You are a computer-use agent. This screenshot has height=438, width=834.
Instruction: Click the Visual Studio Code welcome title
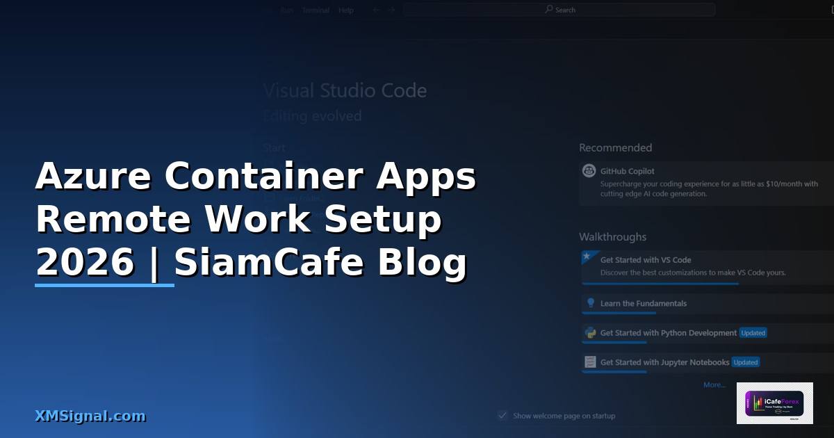(345, 90)
